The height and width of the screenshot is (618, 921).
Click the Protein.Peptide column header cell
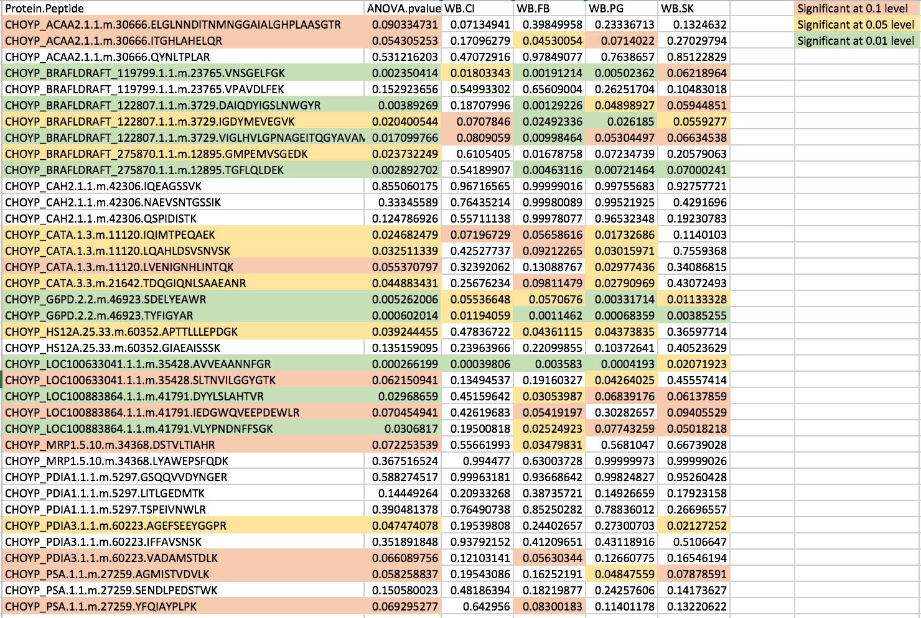tap(184, 9)
